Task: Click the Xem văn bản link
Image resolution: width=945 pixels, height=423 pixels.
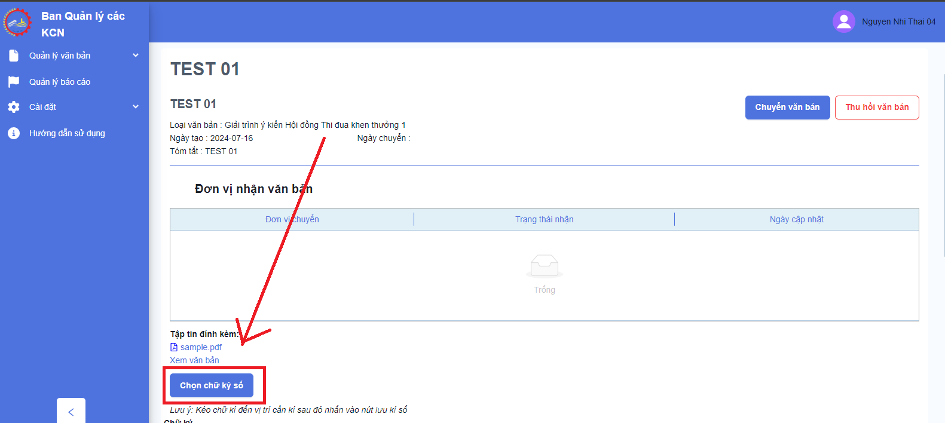Action: pyautogui.click(x=194, y=360)
